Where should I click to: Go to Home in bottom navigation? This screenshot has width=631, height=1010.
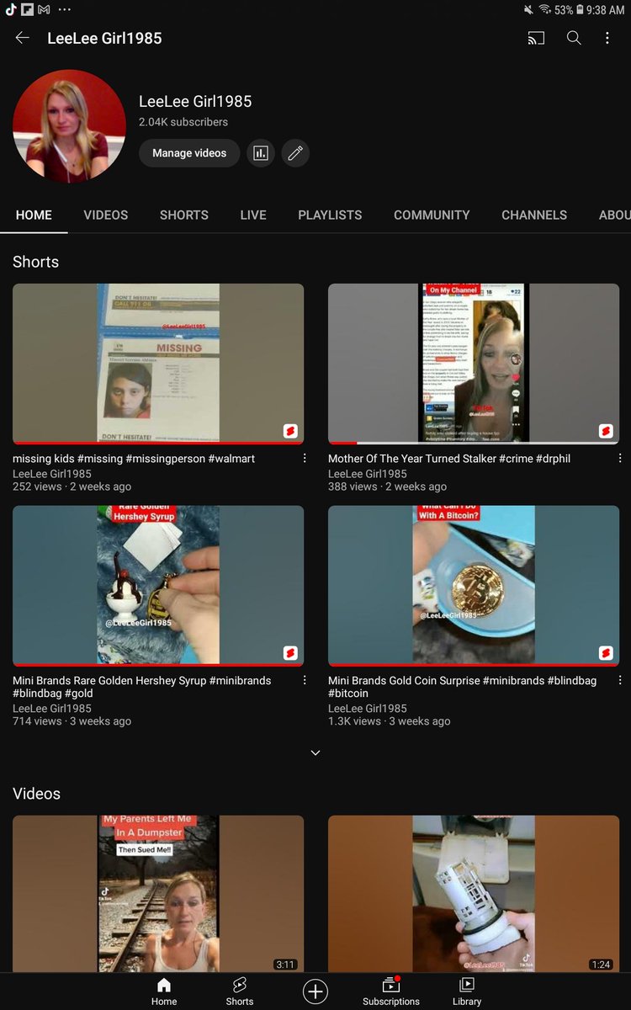[164, 991]
